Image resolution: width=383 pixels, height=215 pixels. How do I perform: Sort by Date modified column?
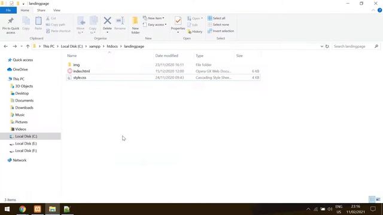tap(166, 56)
